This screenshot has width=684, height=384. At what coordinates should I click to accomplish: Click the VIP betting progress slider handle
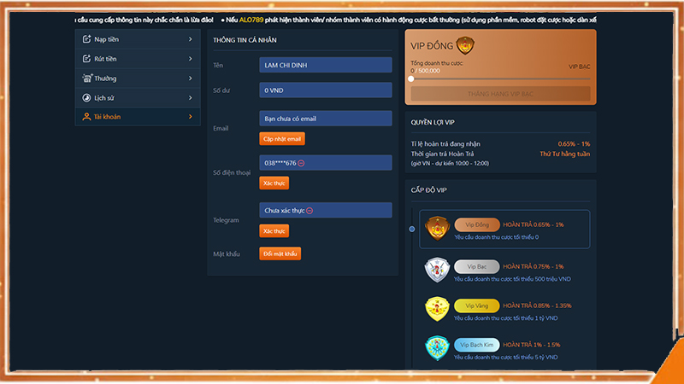point(411,79)
